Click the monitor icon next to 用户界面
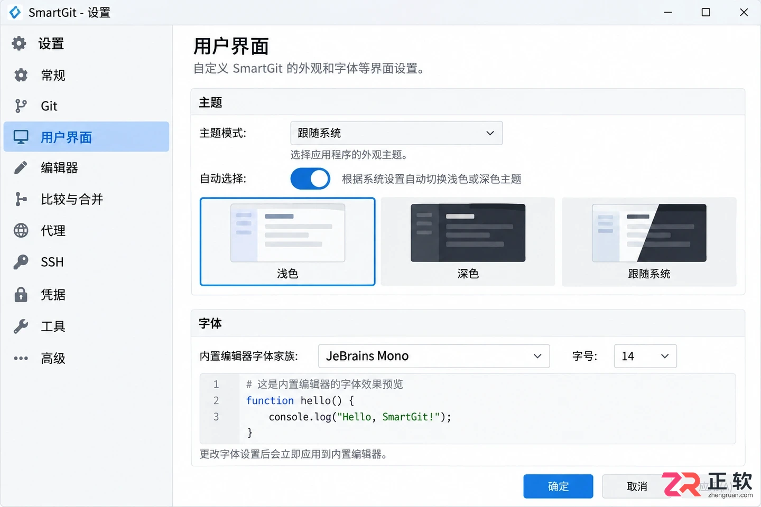 [x=21, y=137]
